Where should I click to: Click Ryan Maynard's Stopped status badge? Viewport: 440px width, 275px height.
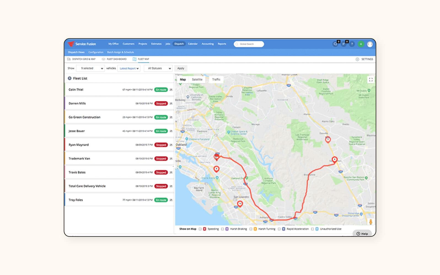coord(161,145)
